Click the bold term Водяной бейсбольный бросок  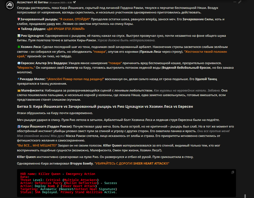[x=187, y=68]
